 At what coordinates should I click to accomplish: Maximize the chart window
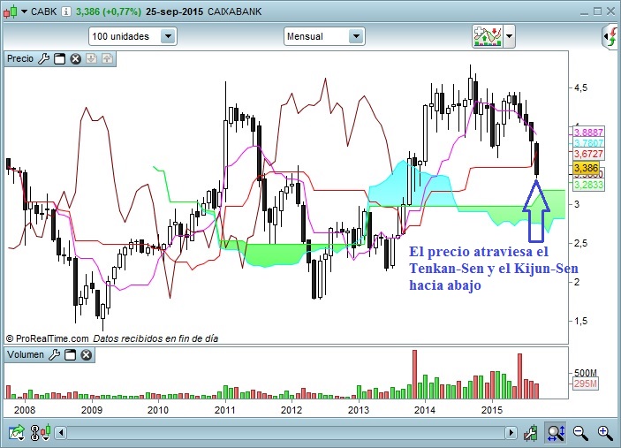pyautogui.click(x=598, y=11)
